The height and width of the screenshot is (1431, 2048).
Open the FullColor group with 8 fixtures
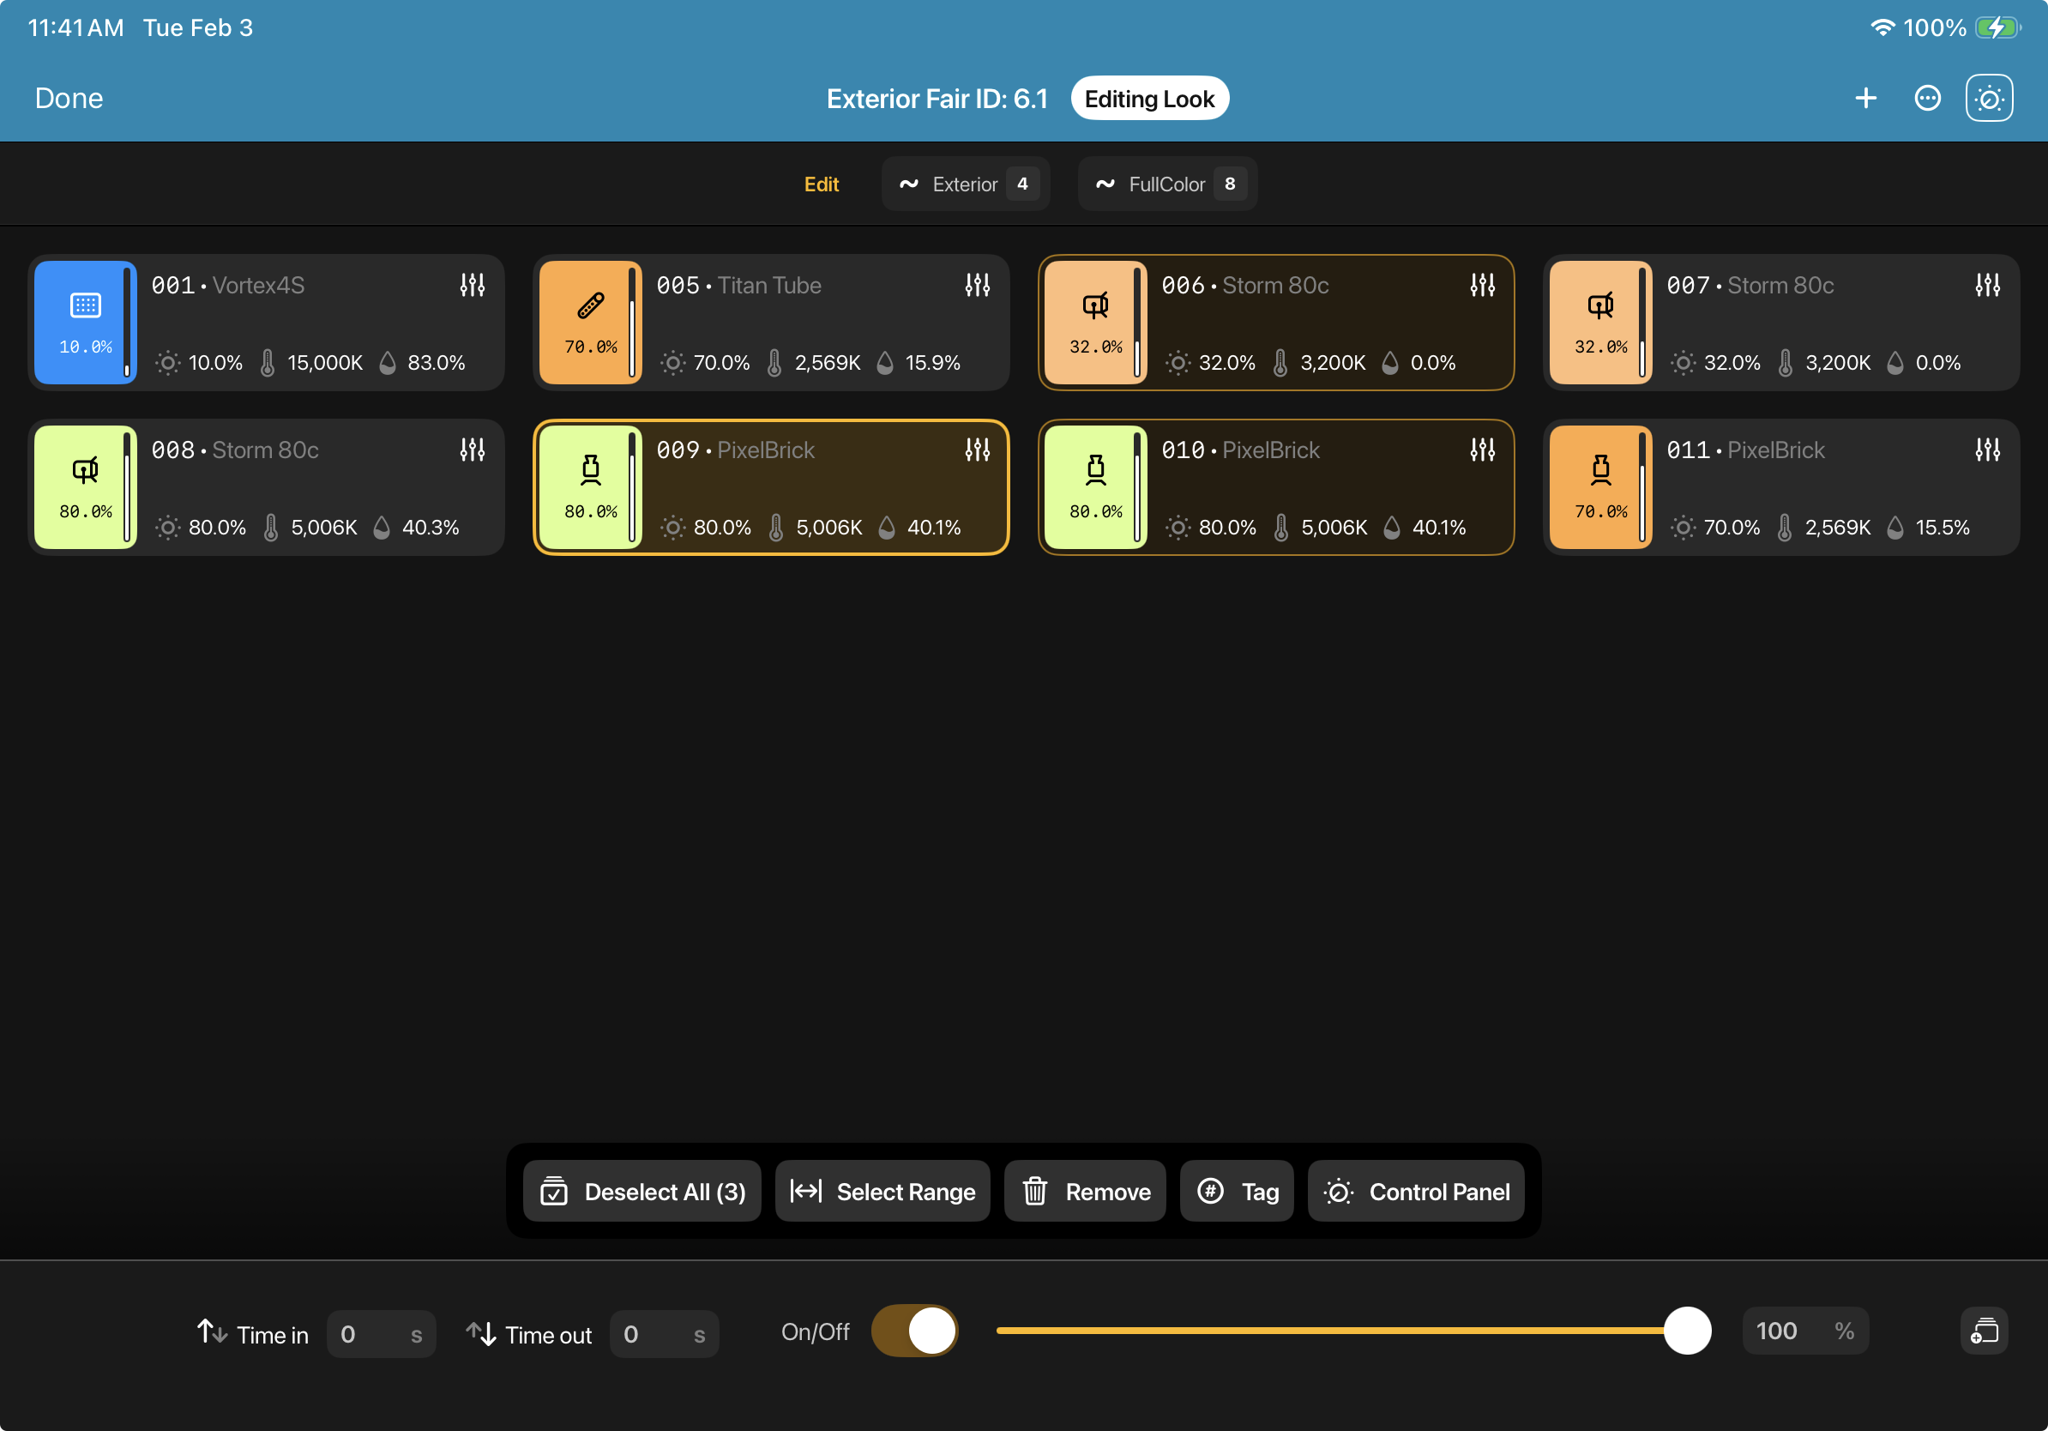click(1166, 184)
